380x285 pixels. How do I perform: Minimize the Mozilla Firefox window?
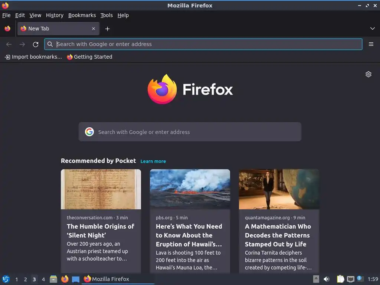click(360, 5)
